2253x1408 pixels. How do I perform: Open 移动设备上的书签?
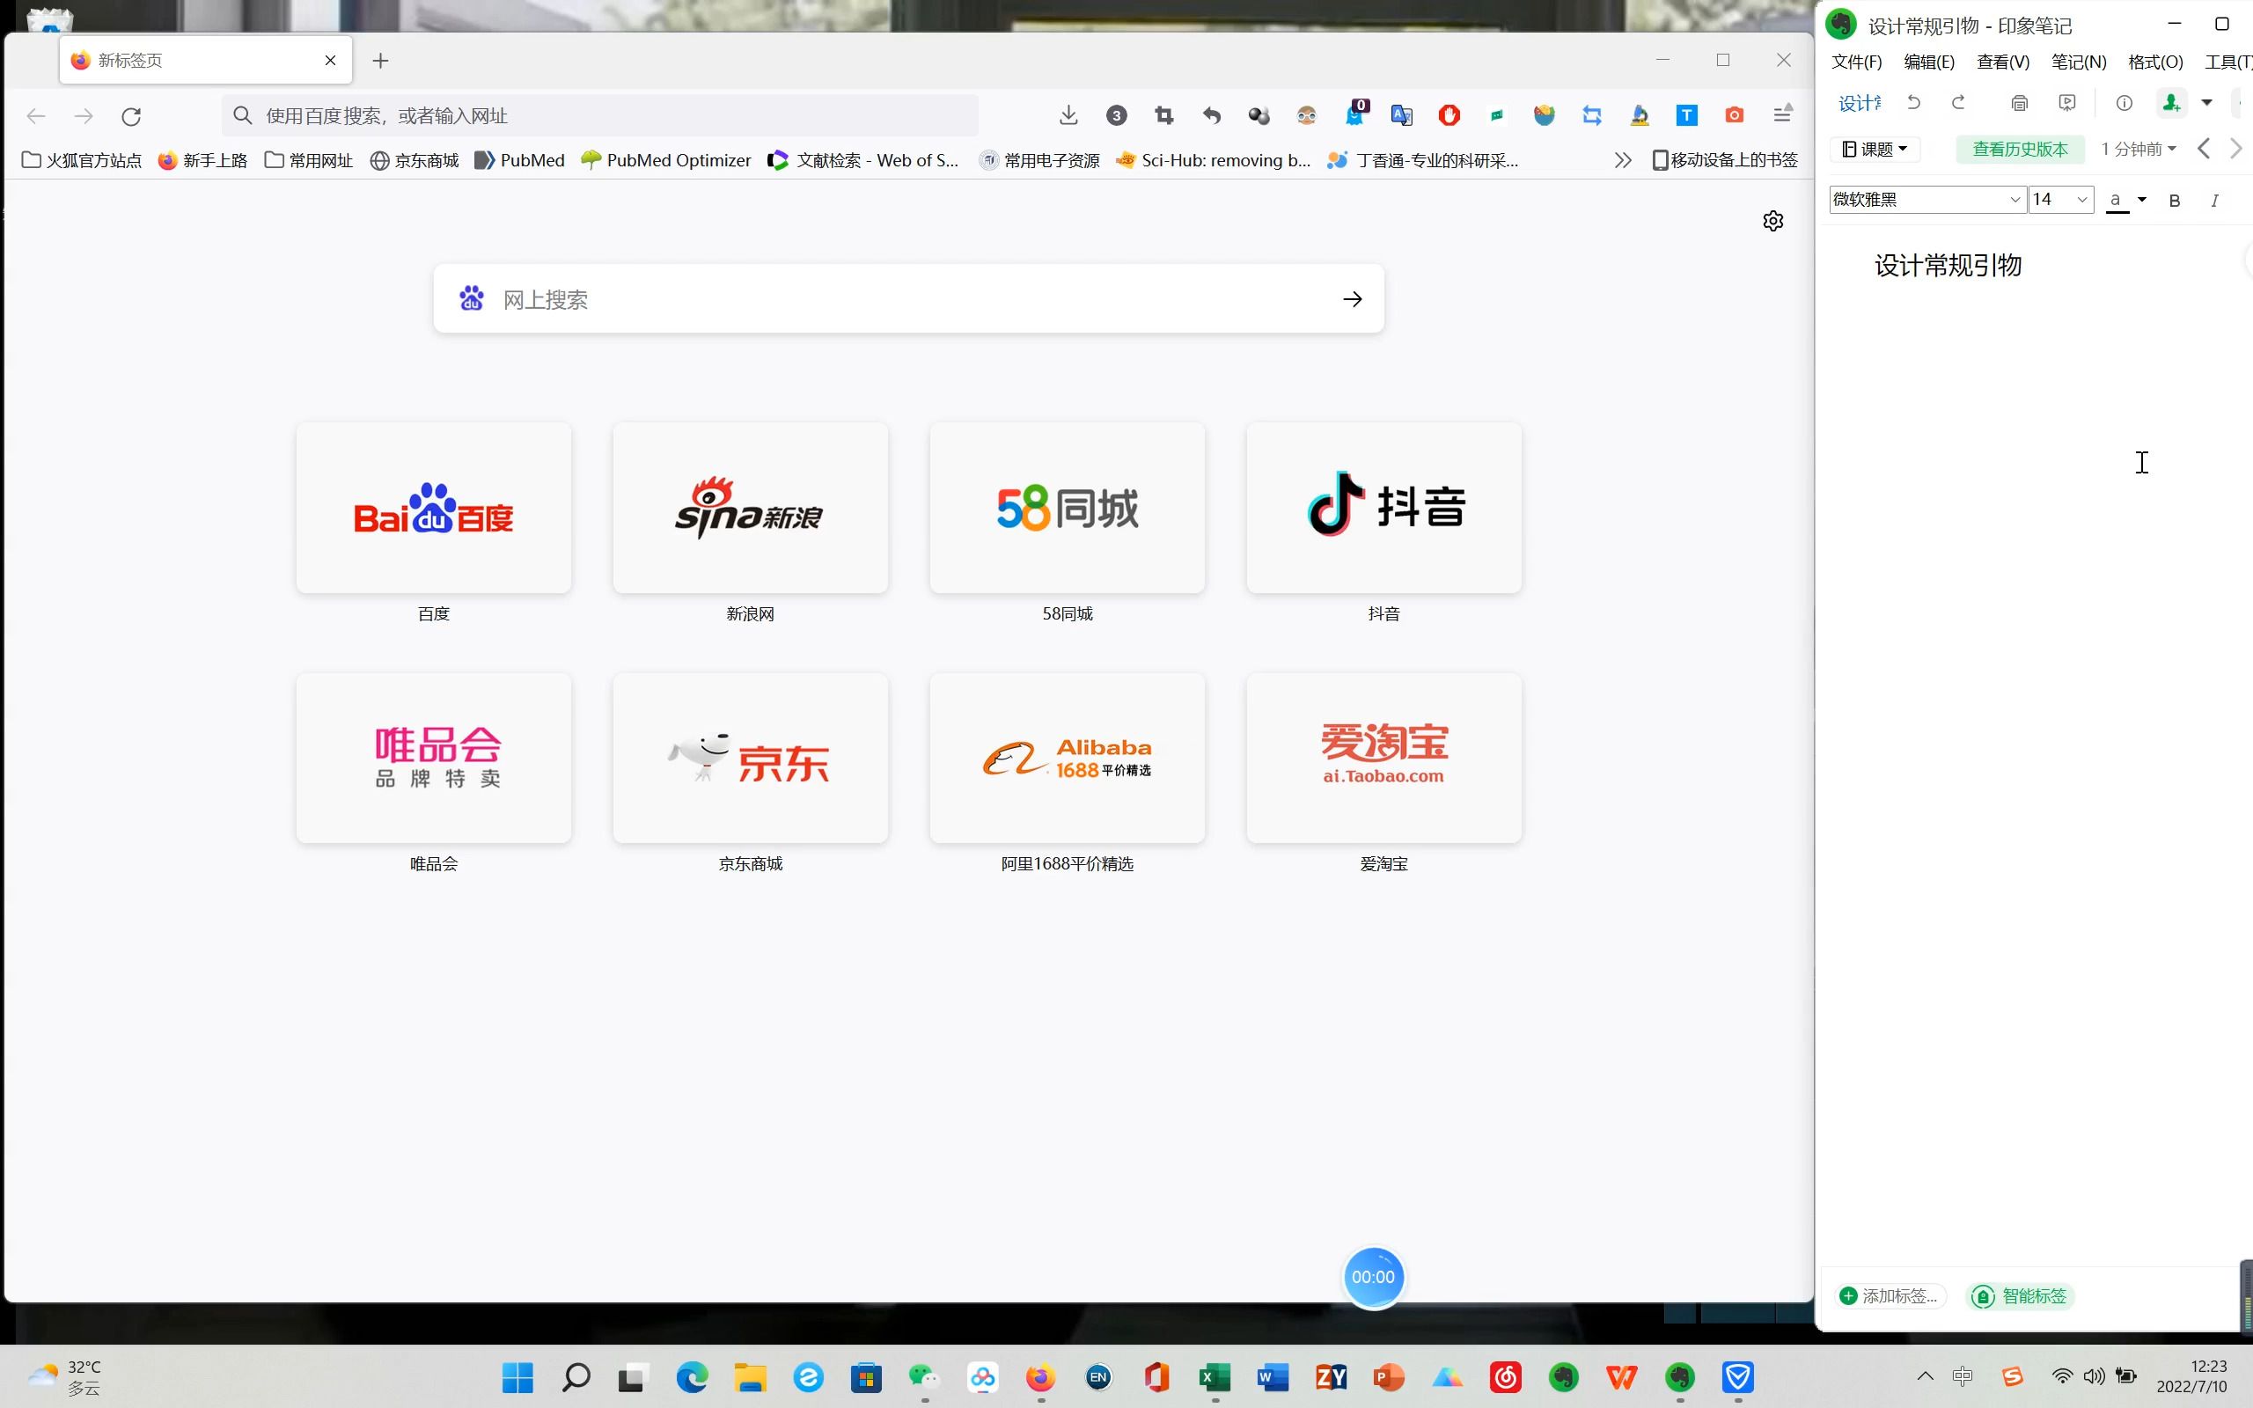click(x=1724, y=160)
